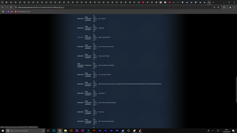Open the zoom magnifier icon in address bar

[x=214, y=7]
